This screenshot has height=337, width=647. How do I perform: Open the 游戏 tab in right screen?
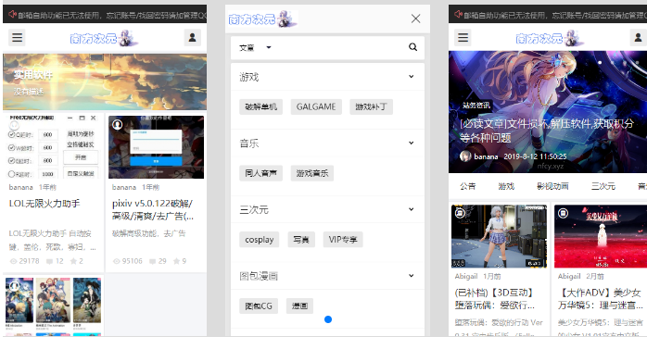pos(506,186)
